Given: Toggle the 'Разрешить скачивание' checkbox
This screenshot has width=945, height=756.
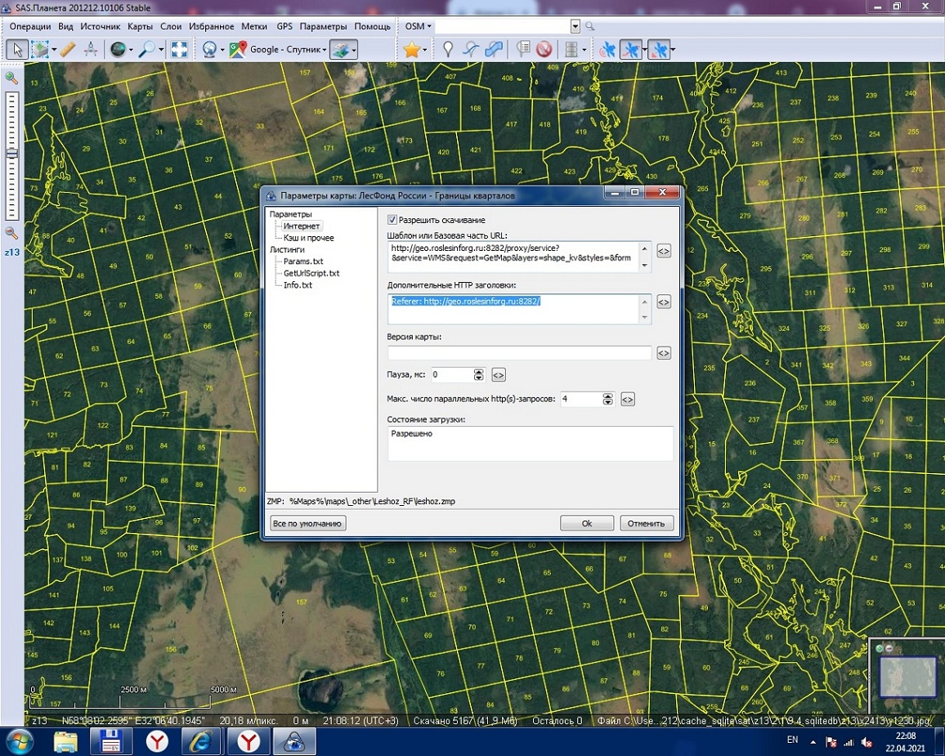Looking at the screenshot, I should (392, 220).
